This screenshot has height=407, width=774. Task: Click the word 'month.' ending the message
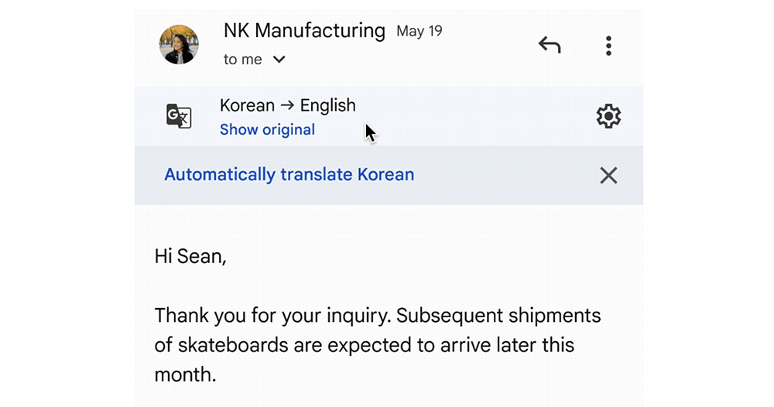[x=185, y=375]
